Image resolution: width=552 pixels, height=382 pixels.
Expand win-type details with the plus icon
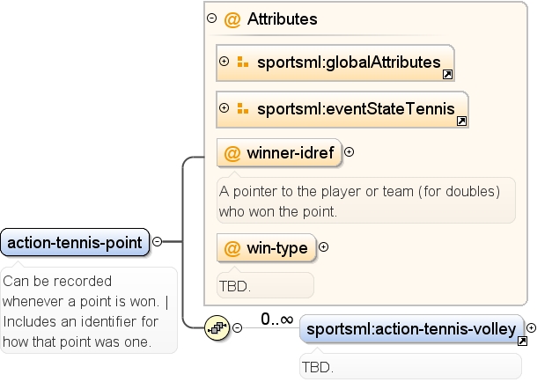[323, 247]
